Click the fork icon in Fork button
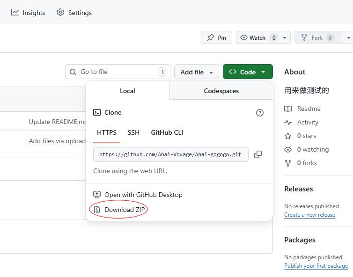The image size is (353, 277). [x=304, y=37]
